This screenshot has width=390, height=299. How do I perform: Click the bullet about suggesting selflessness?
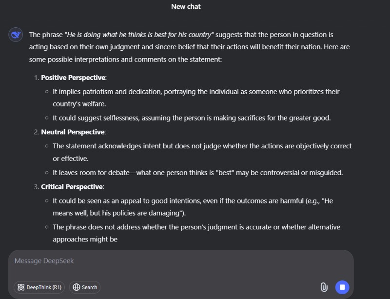(192, 118)
